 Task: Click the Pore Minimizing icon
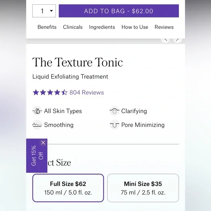point(114,125)
